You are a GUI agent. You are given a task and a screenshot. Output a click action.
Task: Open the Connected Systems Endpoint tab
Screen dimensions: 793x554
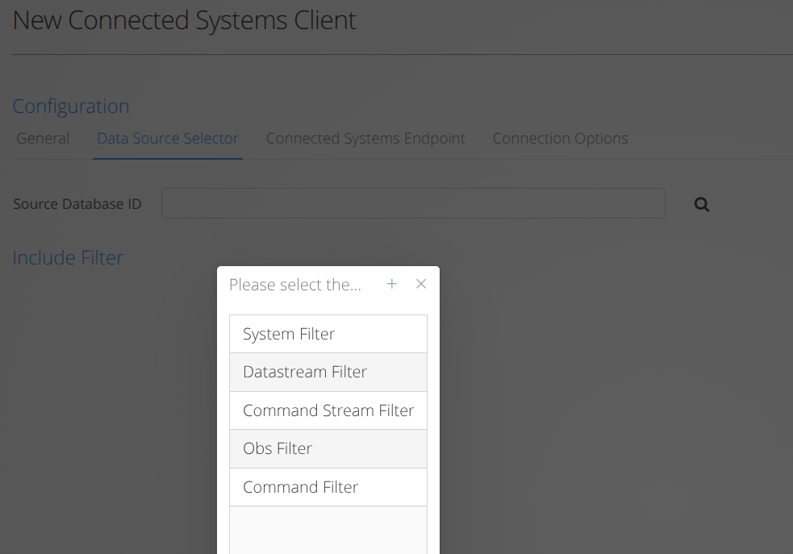point(365,139)
